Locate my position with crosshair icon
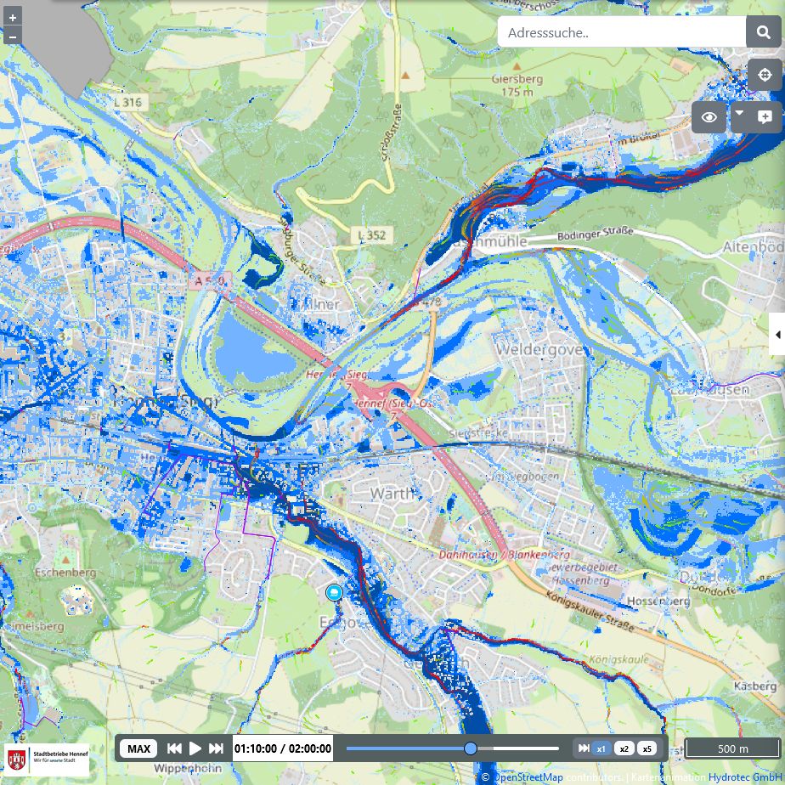The width and height of the screenshot is (785, 785). pyautogui.click(x=765, y=75)
